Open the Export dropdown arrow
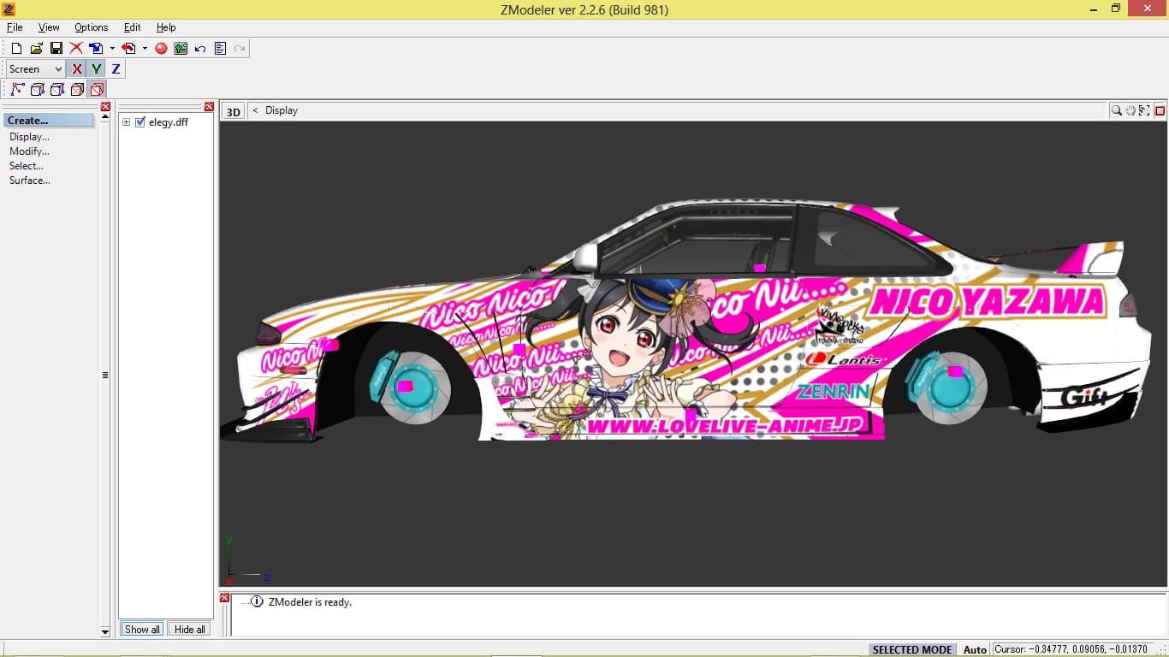 click(145, 49)
